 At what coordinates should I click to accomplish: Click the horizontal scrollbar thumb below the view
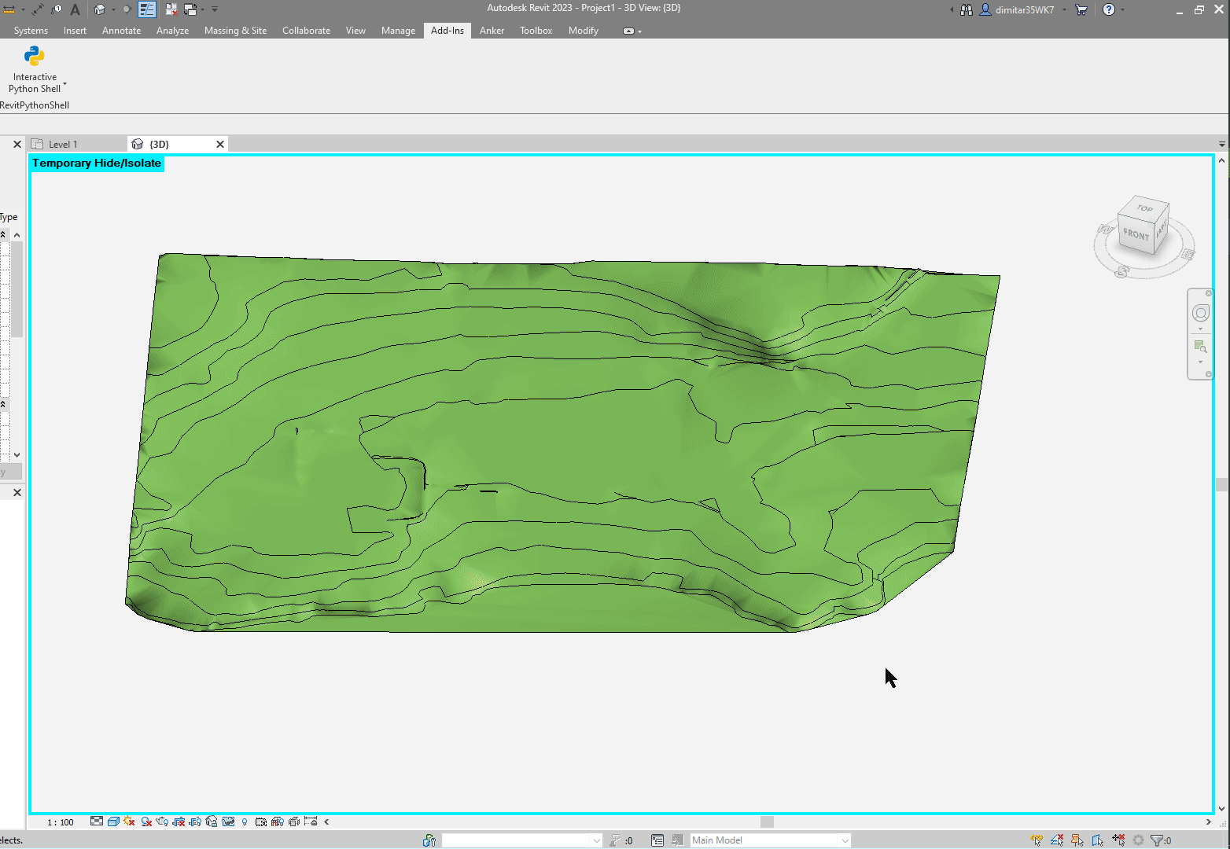coord(768,821)
